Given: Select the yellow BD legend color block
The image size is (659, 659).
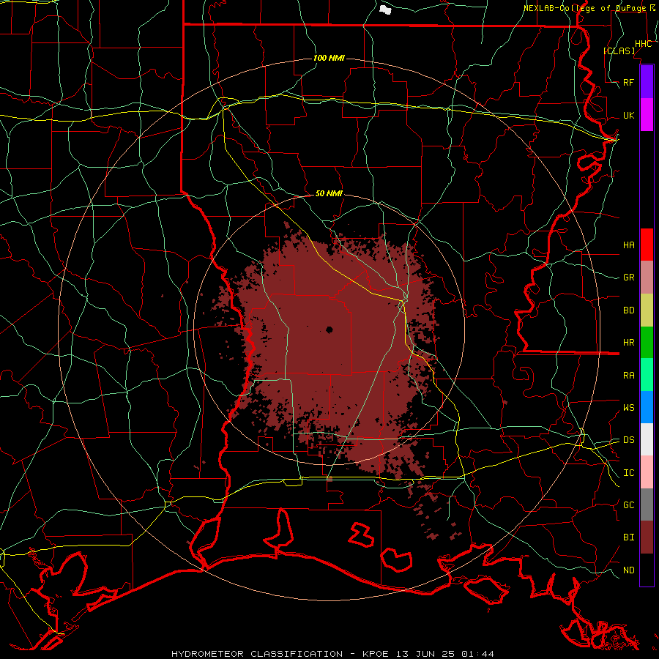Looking at the screenshot, I should pyautogui.click(x=647, y=310).
